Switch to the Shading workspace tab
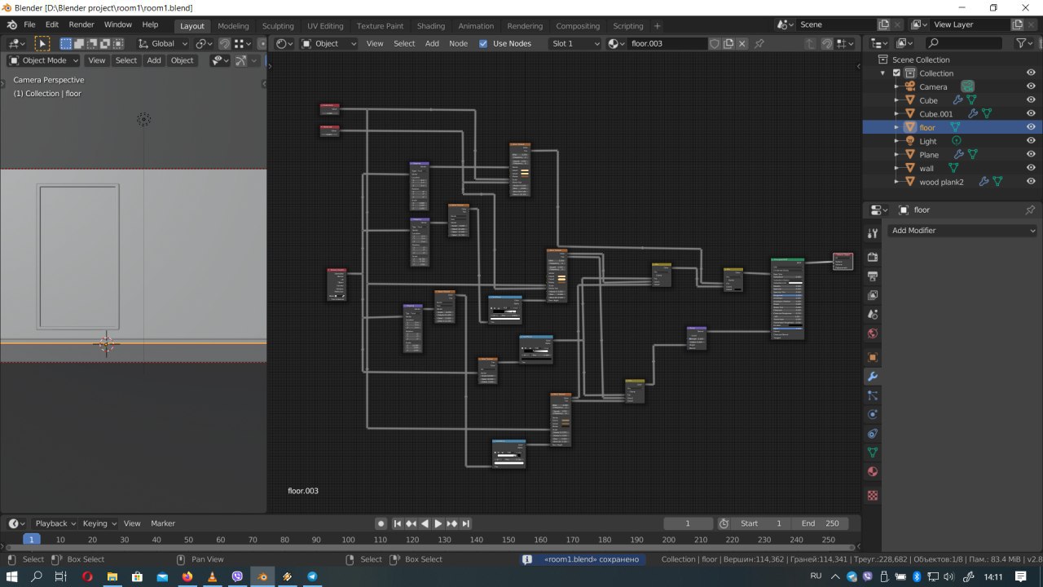The image size is (1043, 587). pyautogui.click(x=431, y=26)
